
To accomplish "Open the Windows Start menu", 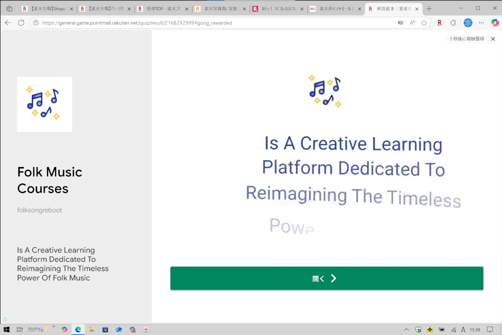I will pos(7,330).
